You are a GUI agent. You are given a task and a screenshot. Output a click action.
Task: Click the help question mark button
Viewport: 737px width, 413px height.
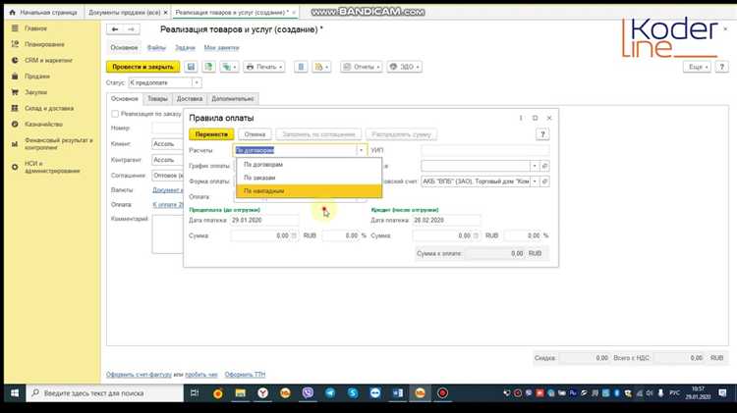pyautogui.click(x=542, y=134)
